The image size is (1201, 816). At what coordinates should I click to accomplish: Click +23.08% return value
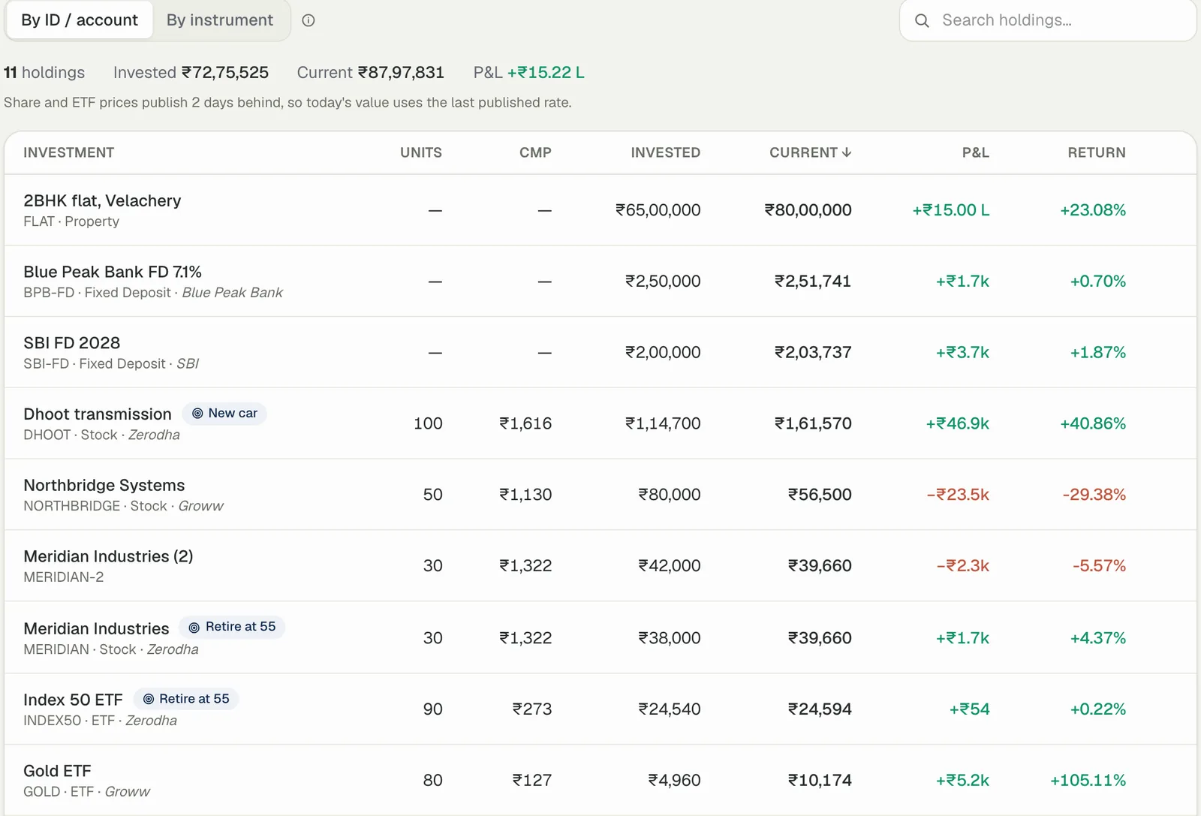[x=1093, y=210]
